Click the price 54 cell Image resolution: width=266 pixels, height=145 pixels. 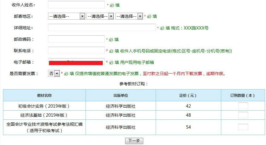point(188,127)
